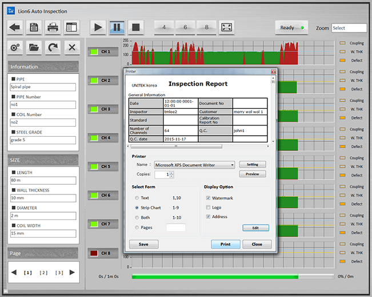Stop the inspection

(135, 27)
